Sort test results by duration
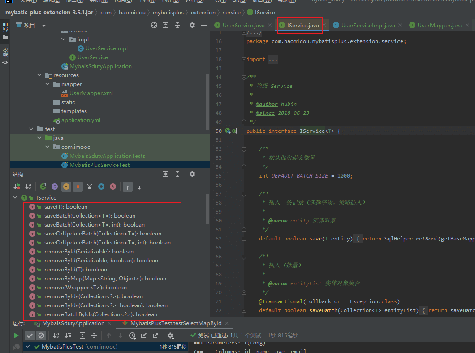475x353 pixels. [x=68, y=336]
